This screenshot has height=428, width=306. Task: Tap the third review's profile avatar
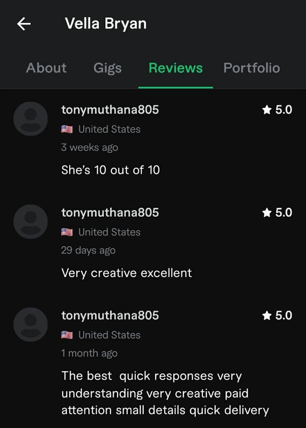(x=31, y=325)
